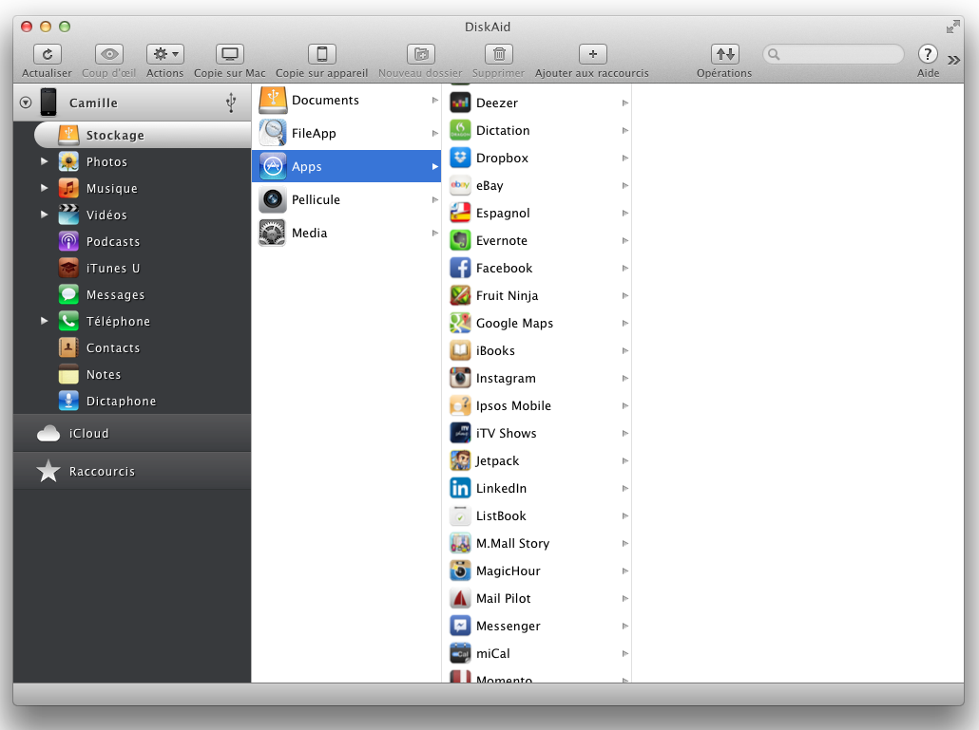The image size is (979, 730).
Task: Open Coup d'œil quick look preview
Action: pos(108,55)
